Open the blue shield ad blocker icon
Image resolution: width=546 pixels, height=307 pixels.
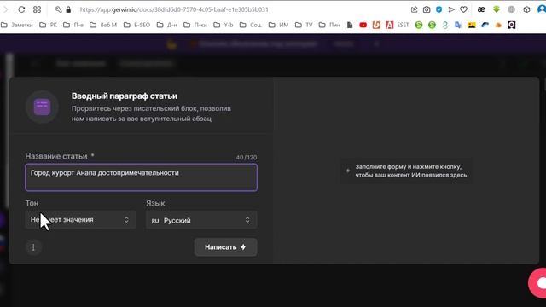coord(439,9)
